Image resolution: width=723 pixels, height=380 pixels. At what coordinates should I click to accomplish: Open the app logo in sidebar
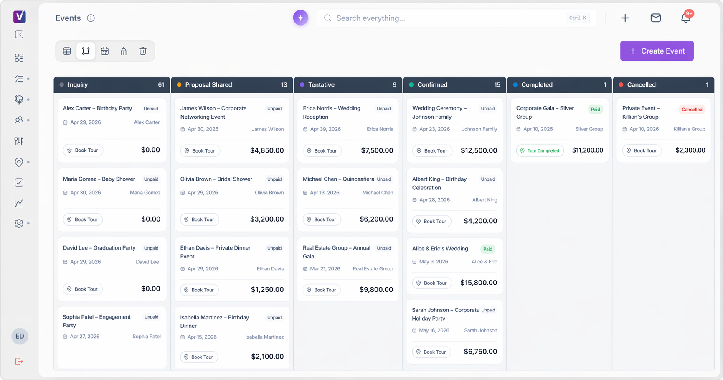[20, 17]
